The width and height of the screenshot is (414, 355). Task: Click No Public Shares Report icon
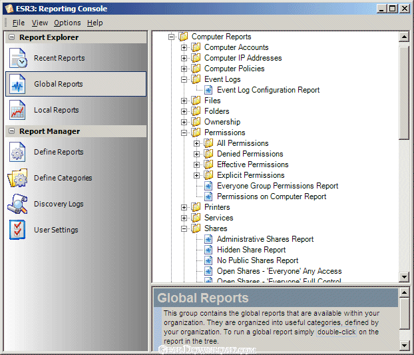208,260
